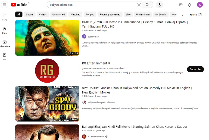This screenshot has height=140, width=209.
Task: Open Subscriptions in sidebar
Action: tap(4, 44)
